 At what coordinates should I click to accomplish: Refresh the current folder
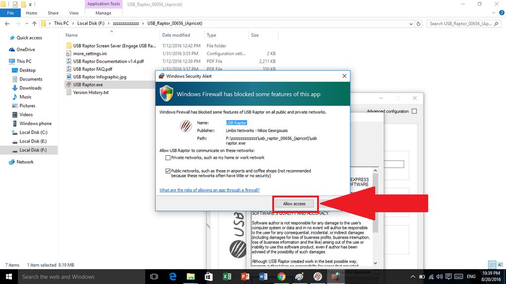pyautogui.click(x=419, y=24)
